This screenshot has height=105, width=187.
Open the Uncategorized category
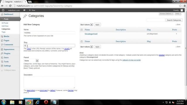click(91, 34)
